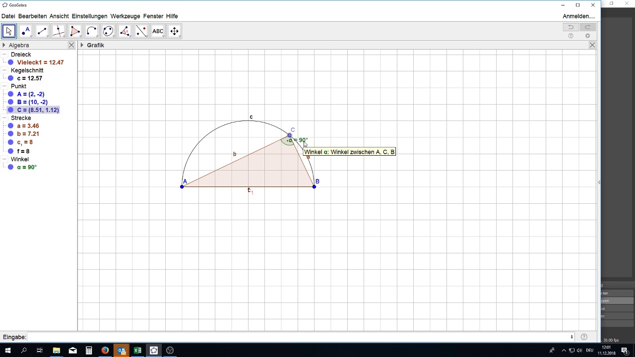Collapse the Strecke category

pos(4,118)
